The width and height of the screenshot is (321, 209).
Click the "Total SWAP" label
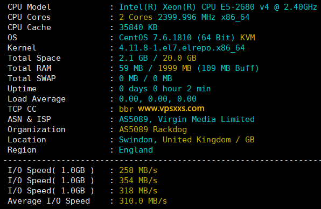pos(32,78)
